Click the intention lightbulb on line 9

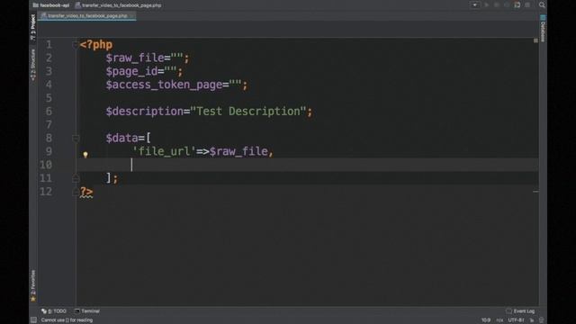pyautogui.click(x=85, y=155)
